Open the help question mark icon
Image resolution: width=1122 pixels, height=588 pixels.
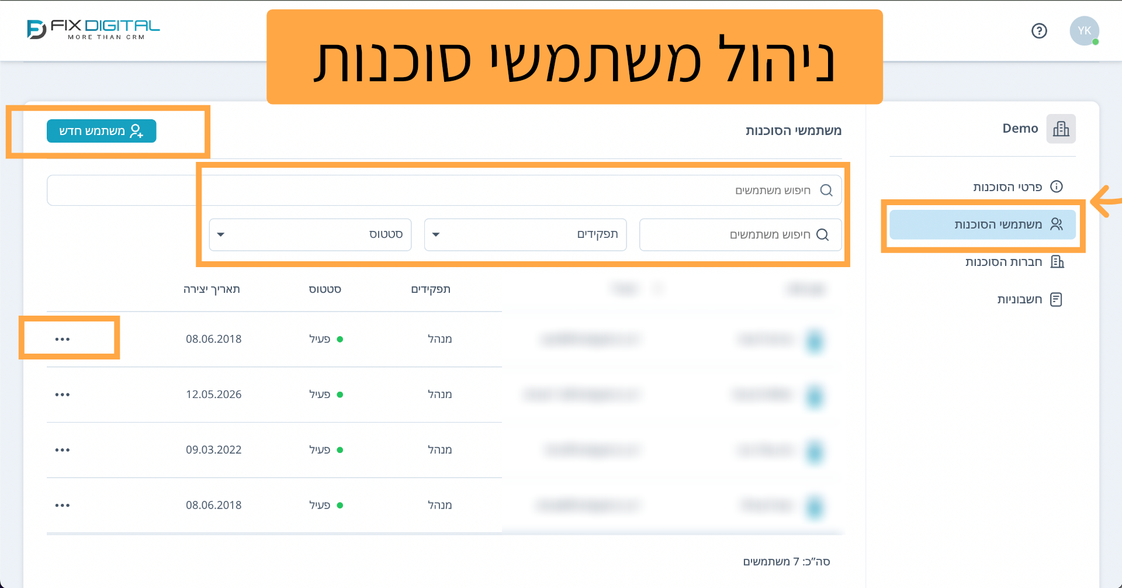(1039, 31)
